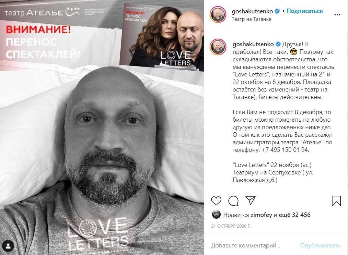The width and height of the screenshot is (348, 255).
Task: Share the post using the paper plane icon
Action: (x=250, y=201)
